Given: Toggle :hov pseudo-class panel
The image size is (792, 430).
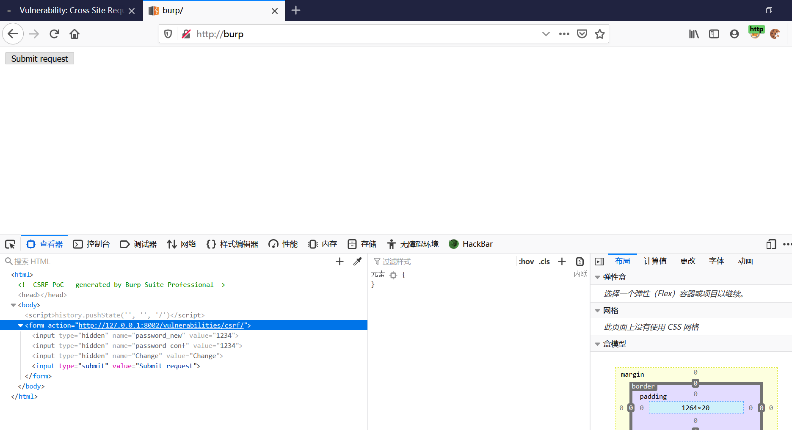Looking at the screenshot, I should pos(526,262).
